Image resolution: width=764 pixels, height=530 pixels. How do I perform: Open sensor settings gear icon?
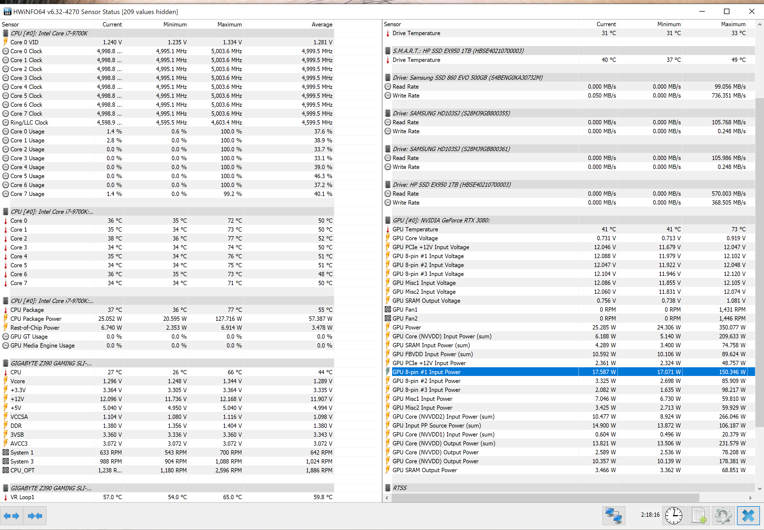coord(723,516)
